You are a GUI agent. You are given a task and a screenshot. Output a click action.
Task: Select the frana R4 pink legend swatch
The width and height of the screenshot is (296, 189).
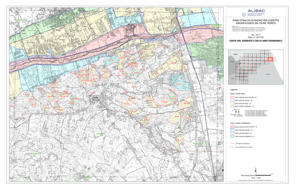[232, 98]
